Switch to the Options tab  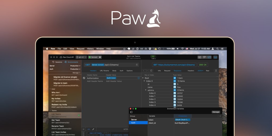coord(130,71)
